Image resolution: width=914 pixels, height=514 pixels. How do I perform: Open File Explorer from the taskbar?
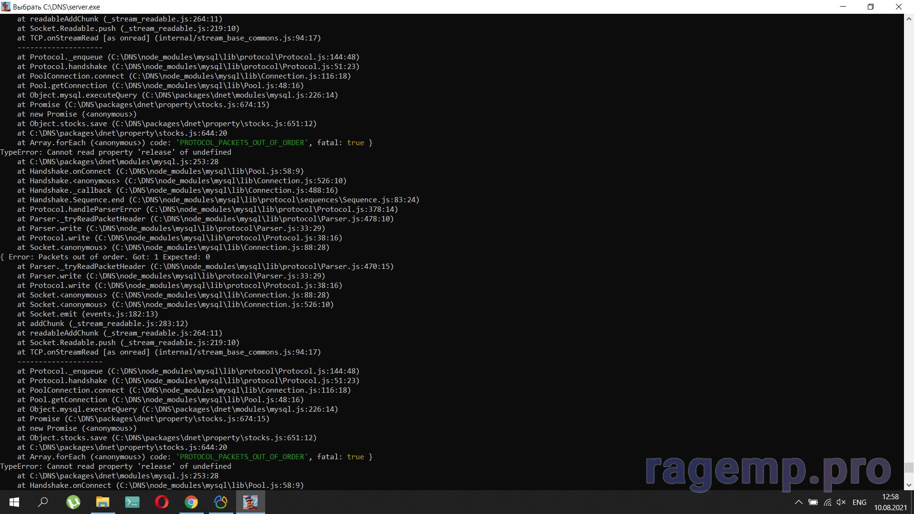coord(103,502)
